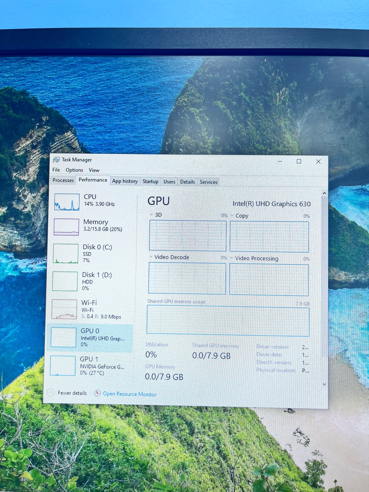Click the 'NVIDIA GeForce G...' text
The width and height of the screenshot is (369, 492).
(x=102, y=367)
